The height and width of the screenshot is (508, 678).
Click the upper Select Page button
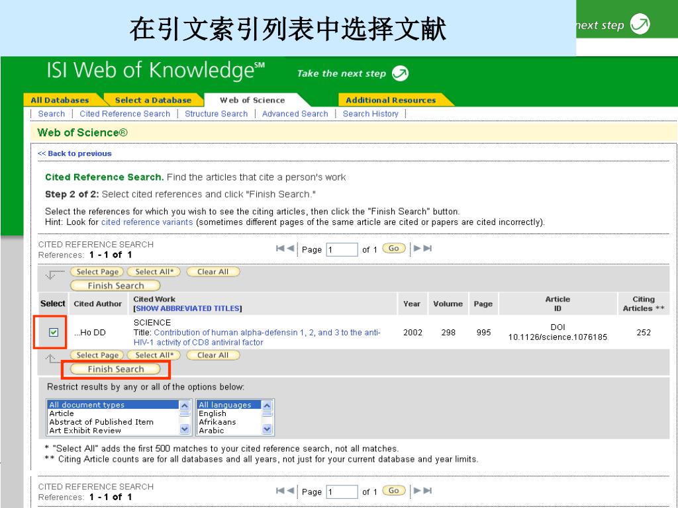pos(97,272)
